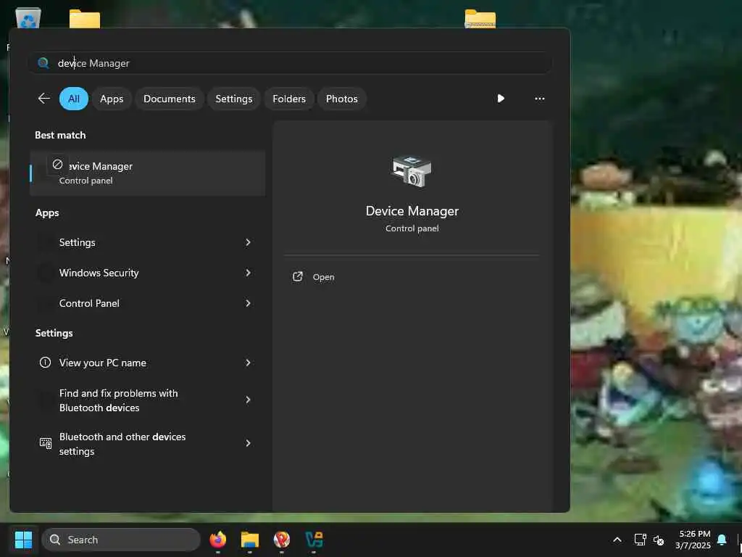742x557 pixels.
Task: Click into the 'device Manager' search field
Action: point(290,63)
